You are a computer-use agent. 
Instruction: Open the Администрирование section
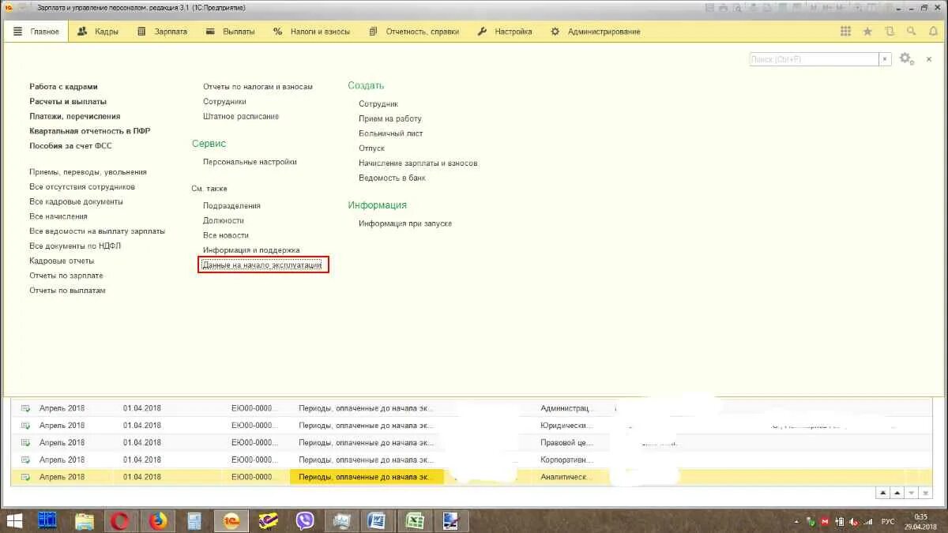[596, 32]
